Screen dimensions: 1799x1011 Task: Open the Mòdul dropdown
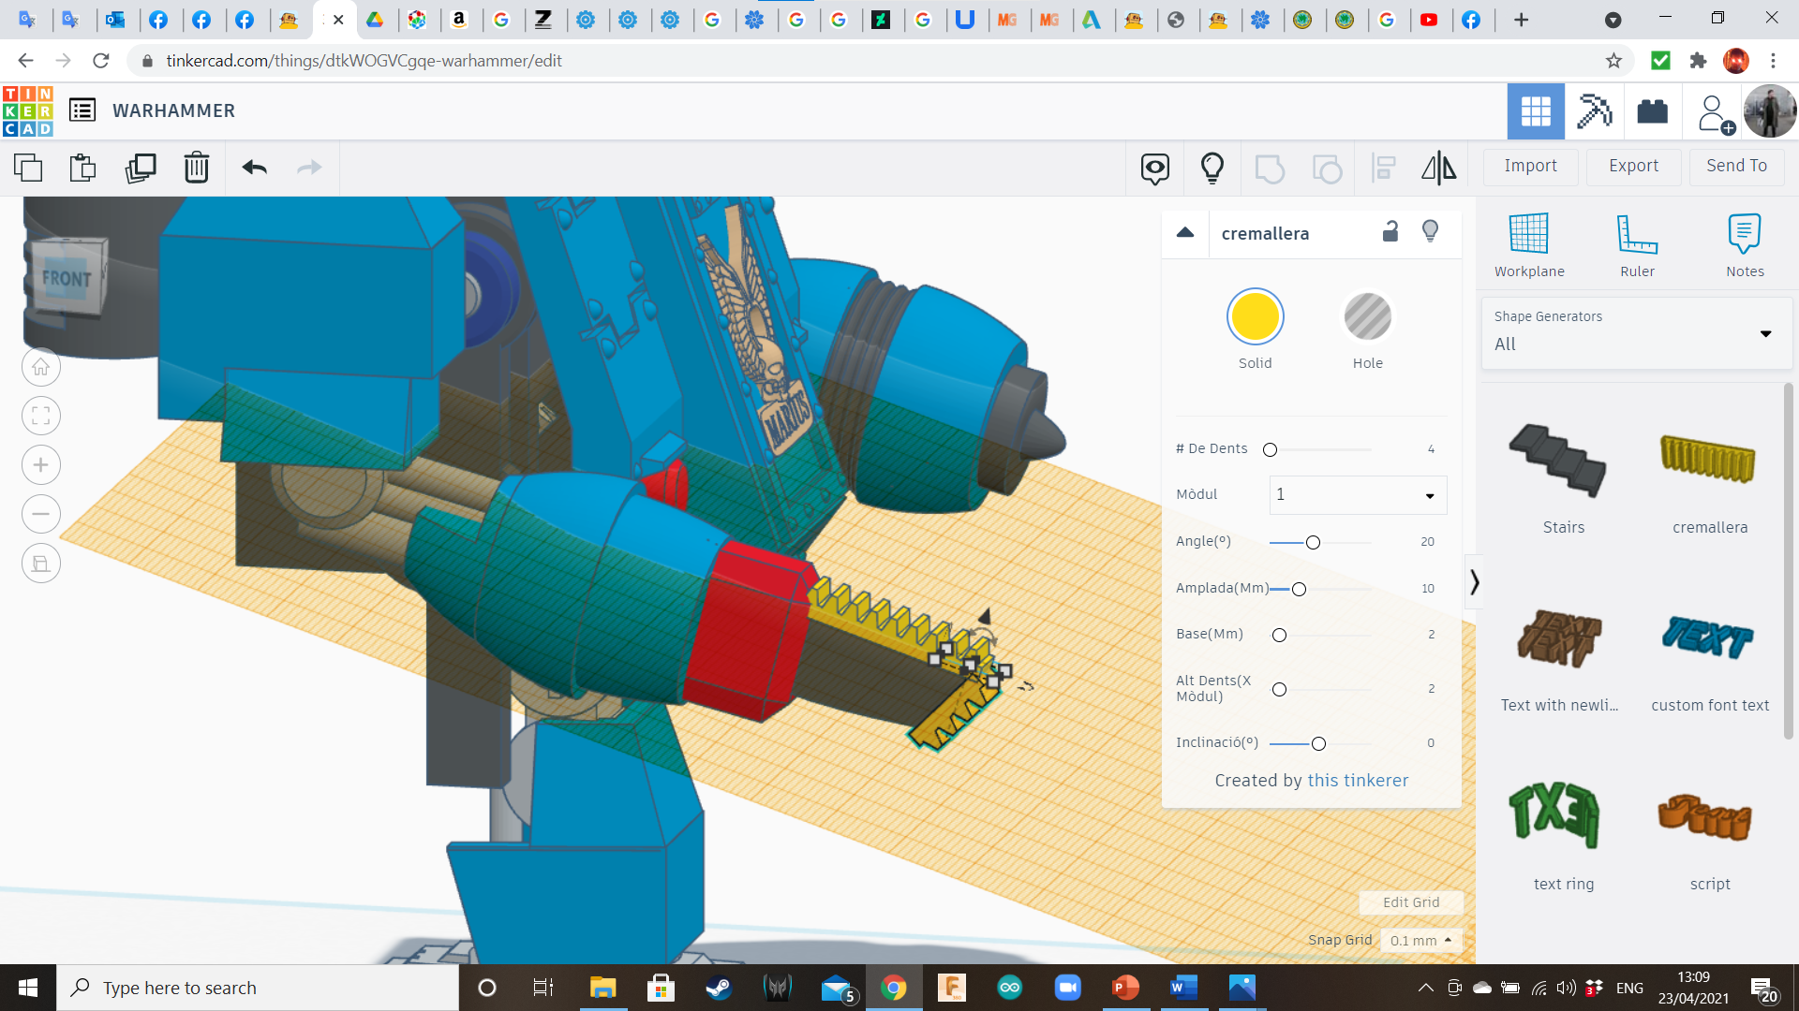click(x=1358, y=495)
